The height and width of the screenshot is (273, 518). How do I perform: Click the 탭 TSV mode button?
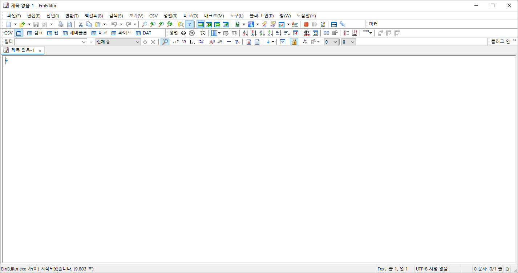(53, 33)
